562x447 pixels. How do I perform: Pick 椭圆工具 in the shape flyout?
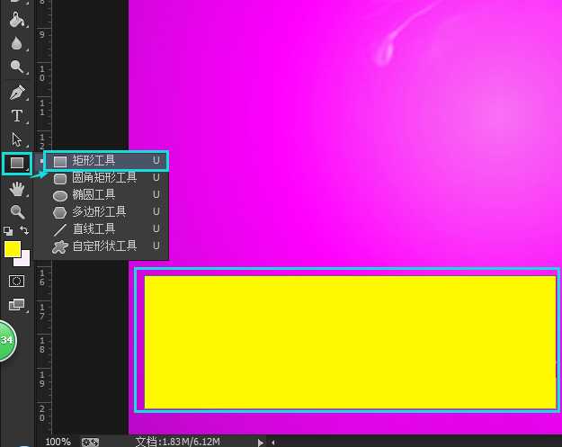(94, 195)
